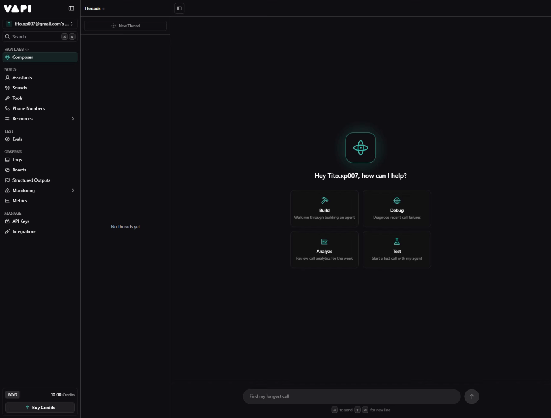Viewport: 551px width, 418px height.
Task: Click the Metrics chart icon
Action: [7, 201]
